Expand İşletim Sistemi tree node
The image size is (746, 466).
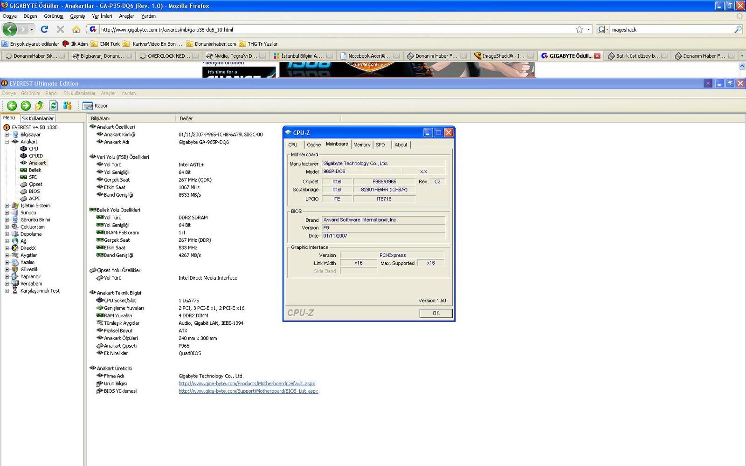tap(7, 206)
